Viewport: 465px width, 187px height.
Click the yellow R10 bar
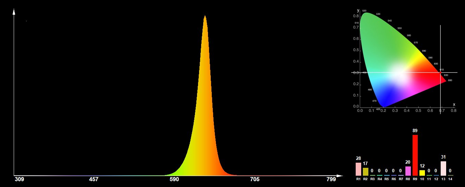point(422,173)
